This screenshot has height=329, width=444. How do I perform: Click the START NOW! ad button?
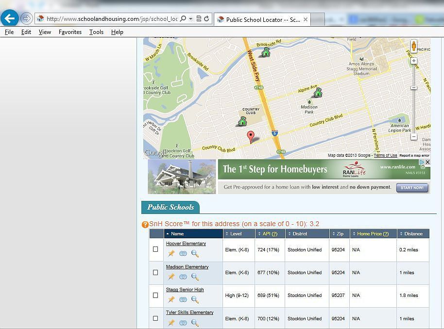(x=412, y=188)
